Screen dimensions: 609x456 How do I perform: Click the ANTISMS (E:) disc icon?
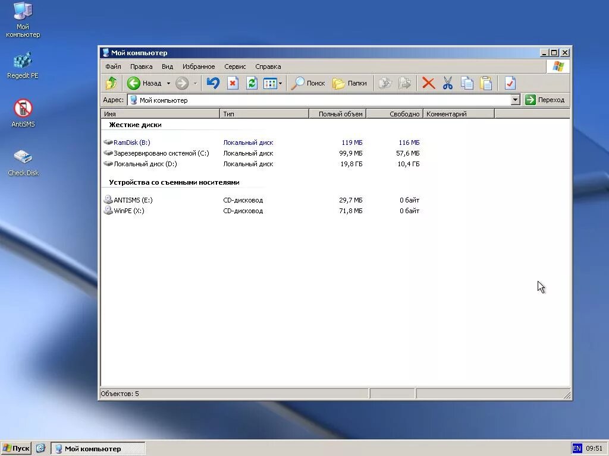coord(108,199)
